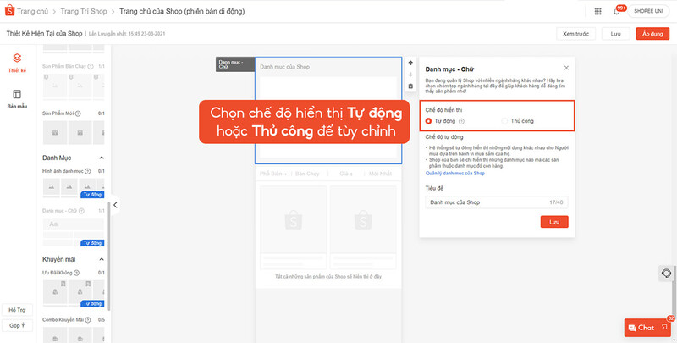
Task: Open the notifications bell
Action: tap(616, 11)
